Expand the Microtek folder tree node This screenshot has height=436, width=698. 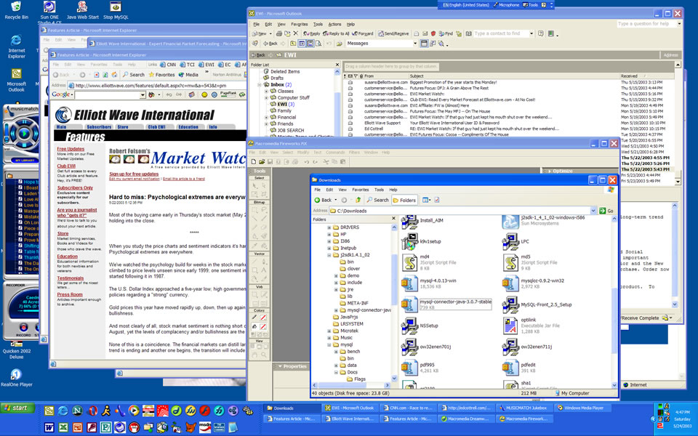[329, 331]
